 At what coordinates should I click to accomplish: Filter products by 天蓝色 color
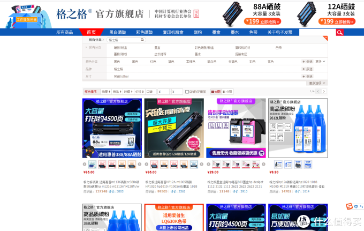[x=233, y=62]
